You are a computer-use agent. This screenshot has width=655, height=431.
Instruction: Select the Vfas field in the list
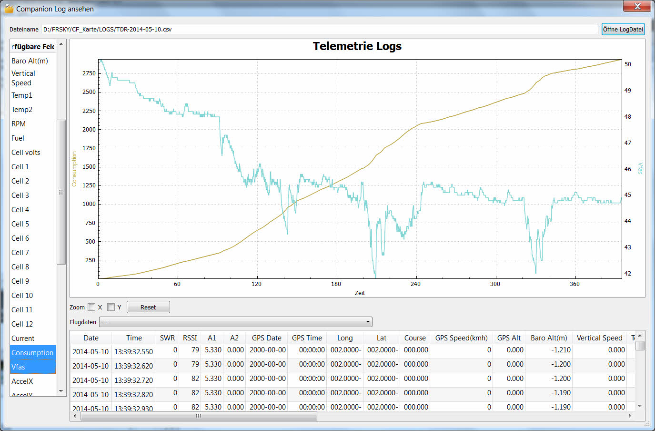[x=32, y=367]
